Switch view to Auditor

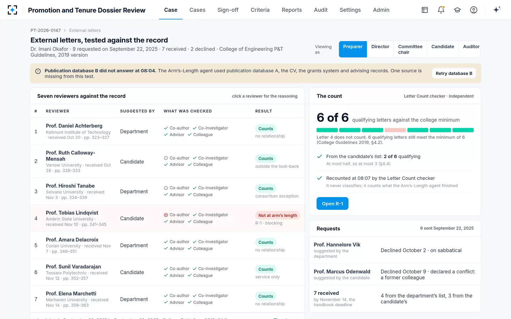pos(469,49)
